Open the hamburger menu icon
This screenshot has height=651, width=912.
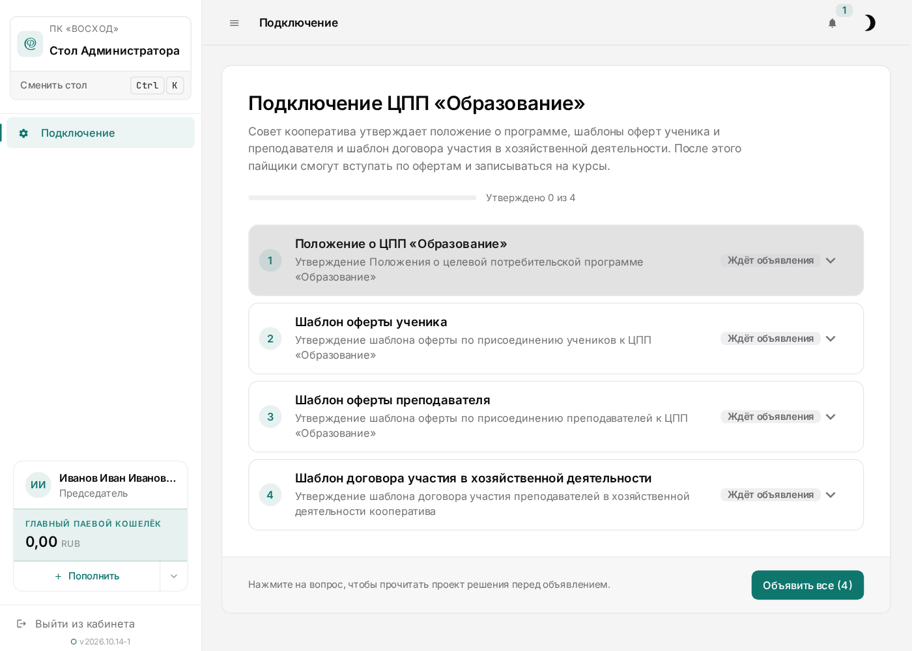tap(235, 23)
